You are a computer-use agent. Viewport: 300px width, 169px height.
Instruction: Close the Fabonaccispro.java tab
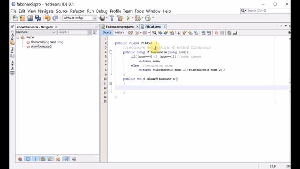point(137,27)
